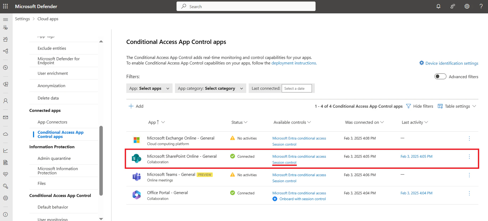This screenshot has height=221, width=488.
Task: Open the cloud apps icon in sidebar
Action: [6, 134]
